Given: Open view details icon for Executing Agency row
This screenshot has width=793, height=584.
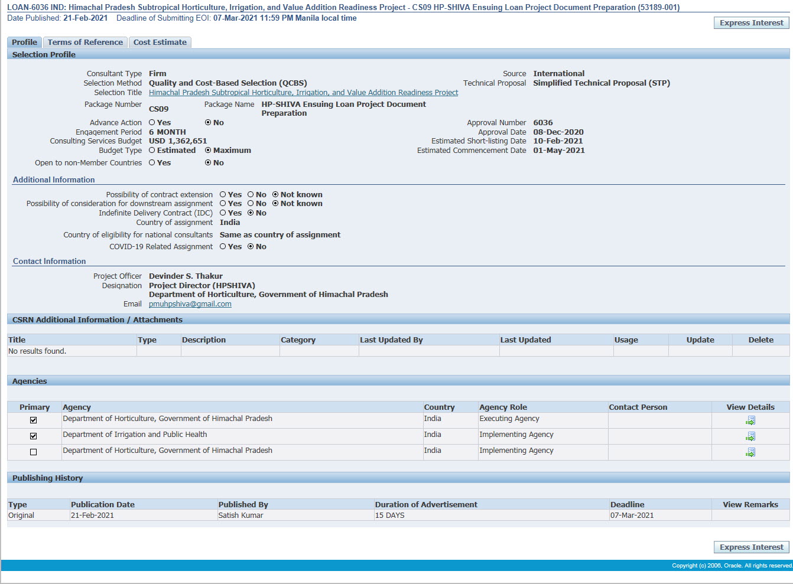Looking at the screenshot, I should click(750, 420).
